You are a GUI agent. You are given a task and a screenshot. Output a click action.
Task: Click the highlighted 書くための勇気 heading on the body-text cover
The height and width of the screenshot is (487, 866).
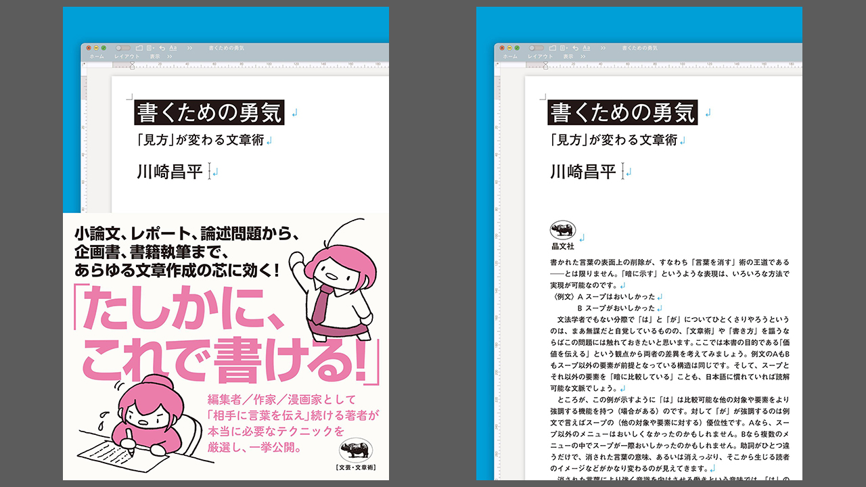point(622,112)
